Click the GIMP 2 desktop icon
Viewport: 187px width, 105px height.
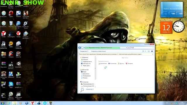(4, 95)
